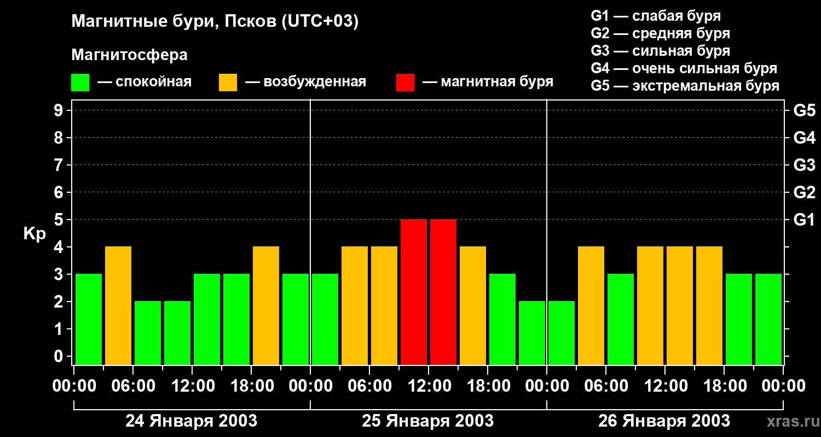Click the 15:00–18:00 orange bar on 26 Января
The image size is (821, 437).
tap(709, 305)
